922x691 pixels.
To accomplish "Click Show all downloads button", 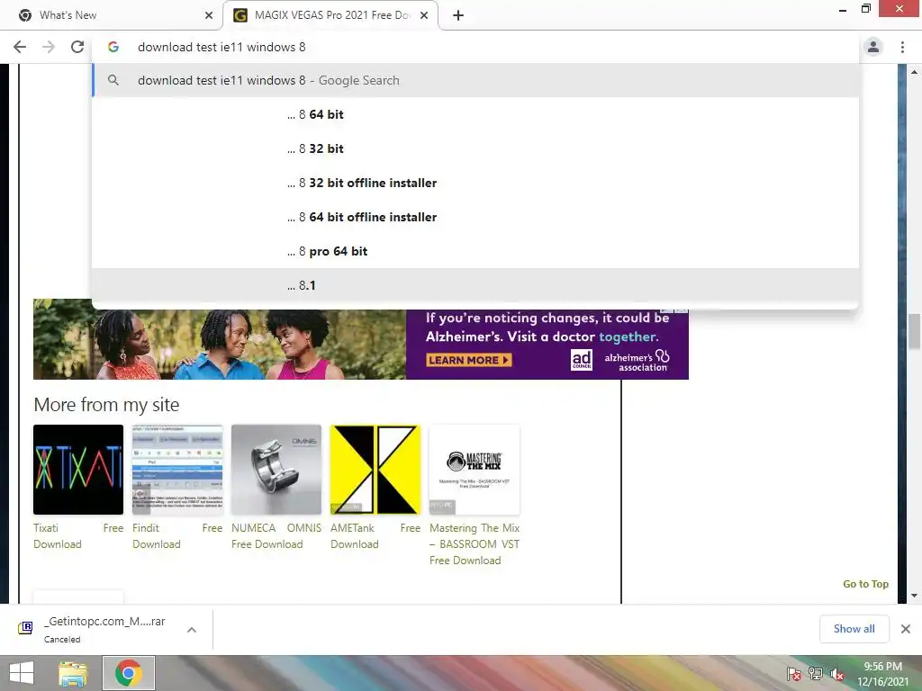I will (x=854, y=629).
